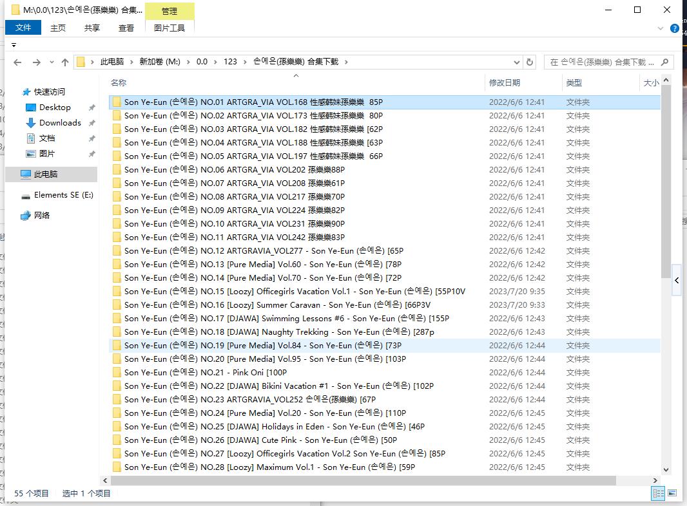Viewport: 687px width, 506px height.
Task: Expand the breadcrumb chevron after 新加卷 (M:)
Action: coord(188,62)
